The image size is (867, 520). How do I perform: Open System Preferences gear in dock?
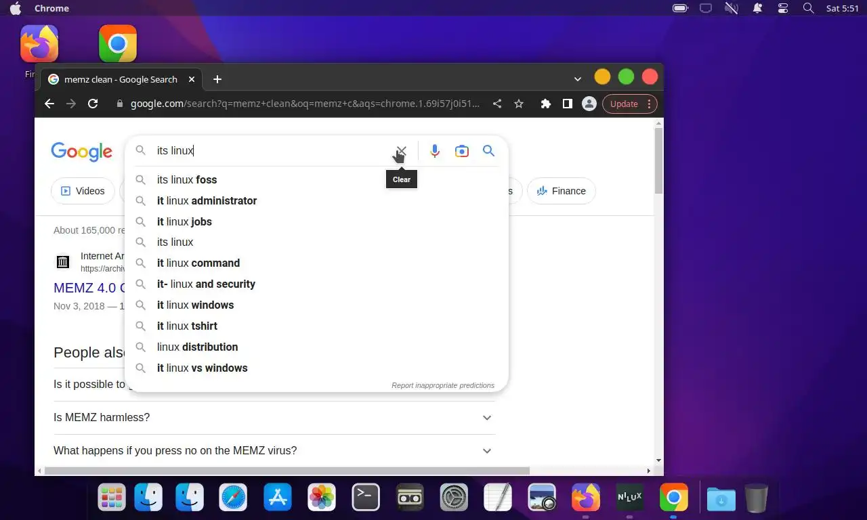454,498
